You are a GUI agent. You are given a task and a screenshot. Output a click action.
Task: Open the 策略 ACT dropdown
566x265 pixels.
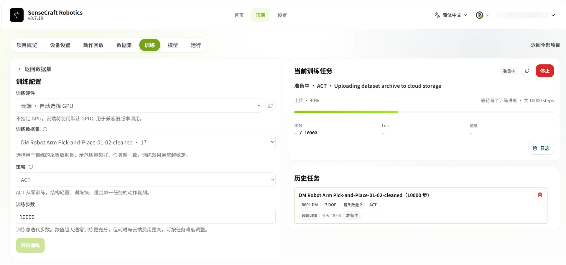coord(146,180)
